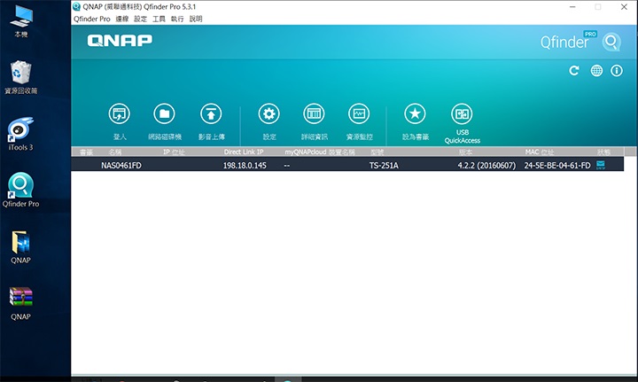
Task: Minimize the Qfinder Pro window
Action: (572, 7)
